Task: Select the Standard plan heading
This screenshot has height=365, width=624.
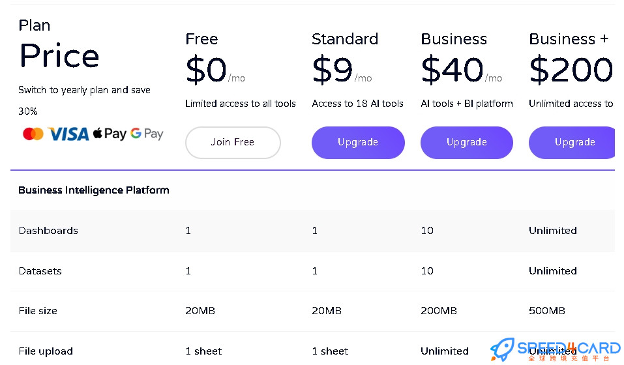Action: [x=345, y=39]
